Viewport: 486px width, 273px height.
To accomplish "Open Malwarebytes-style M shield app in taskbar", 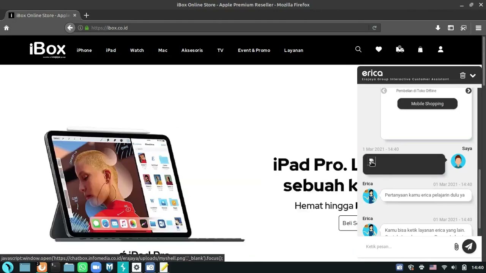I will (109, 267).
